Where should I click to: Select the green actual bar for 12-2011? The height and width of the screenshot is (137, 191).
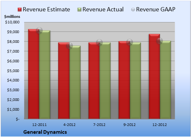point(45,75)
